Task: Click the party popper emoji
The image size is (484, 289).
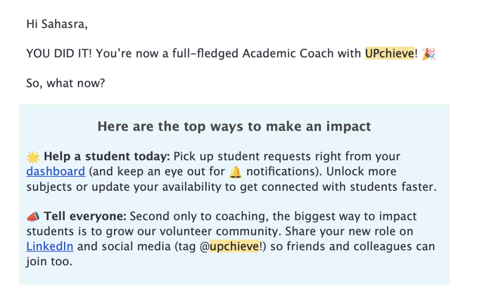Action: pyautogui.click(x=429, y=54)
